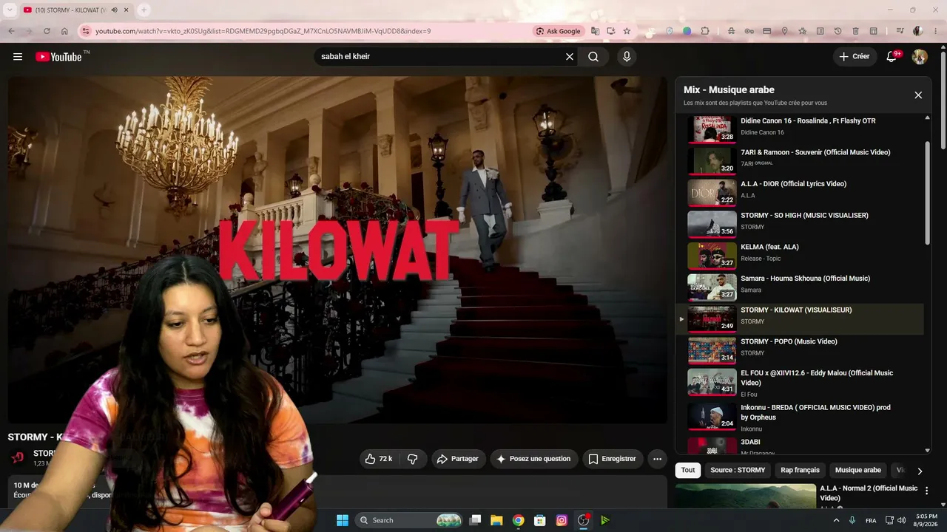Show hidden system tray icons
The height and width of the screenshot is (532, 947).
coord(837,520)
